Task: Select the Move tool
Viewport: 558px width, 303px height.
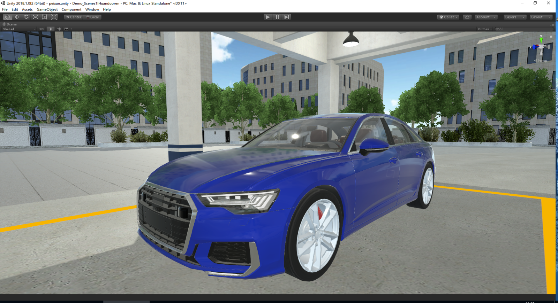Action: tap(17, 17)
